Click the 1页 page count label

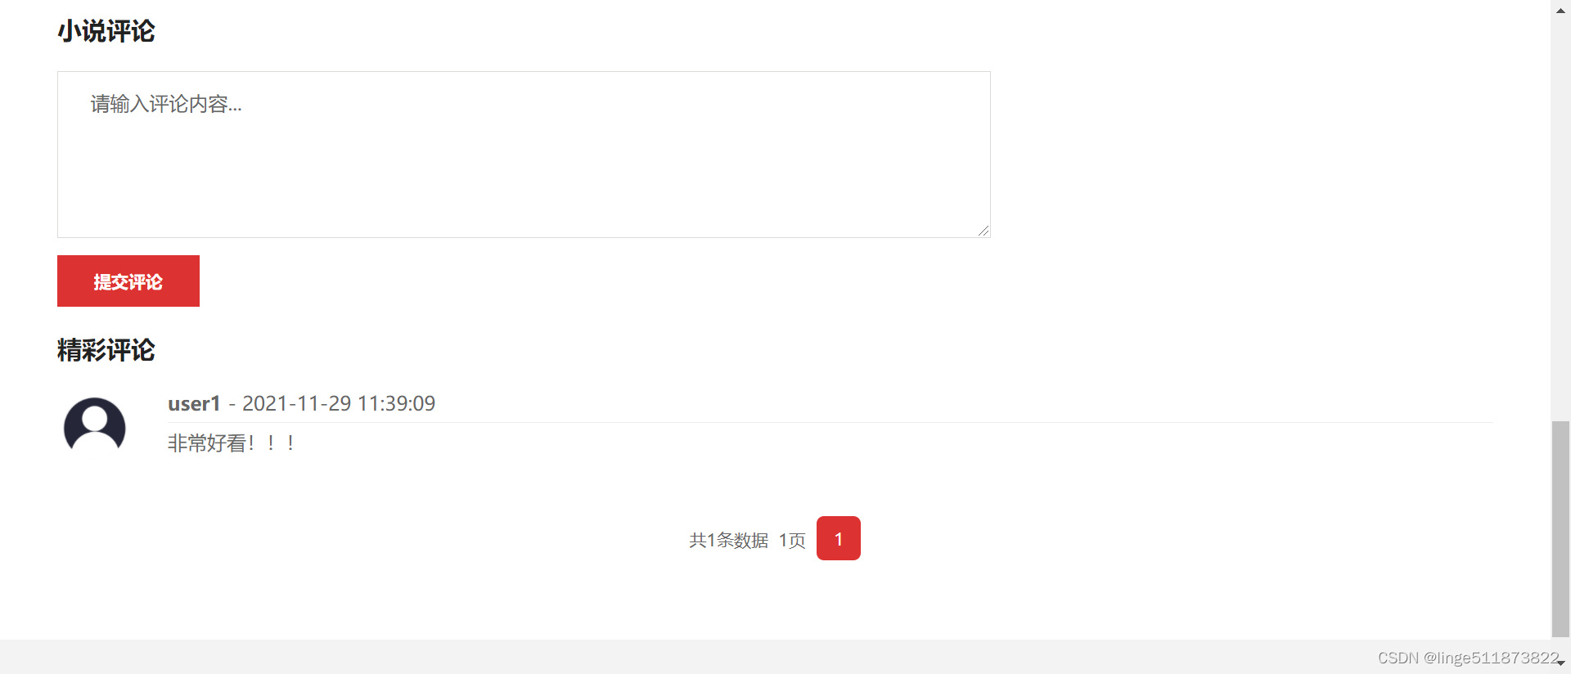[x=792, y=540]
